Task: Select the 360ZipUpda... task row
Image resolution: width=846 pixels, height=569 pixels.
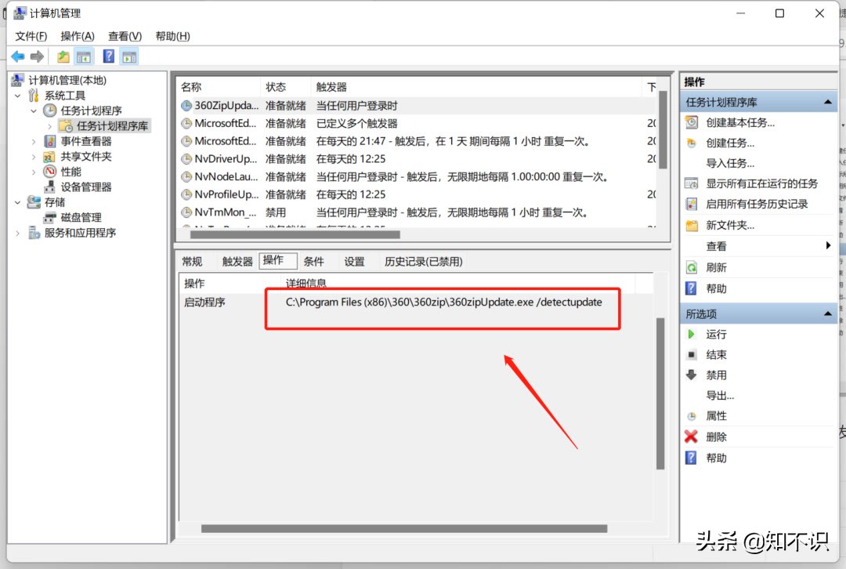Action: pyautogui.click(x=417, y=106)
